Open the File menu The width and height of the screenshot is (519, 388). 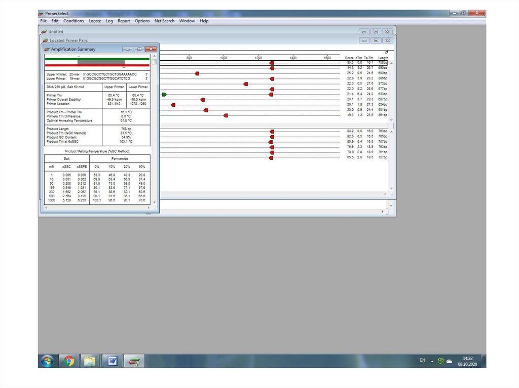point(44,21)
